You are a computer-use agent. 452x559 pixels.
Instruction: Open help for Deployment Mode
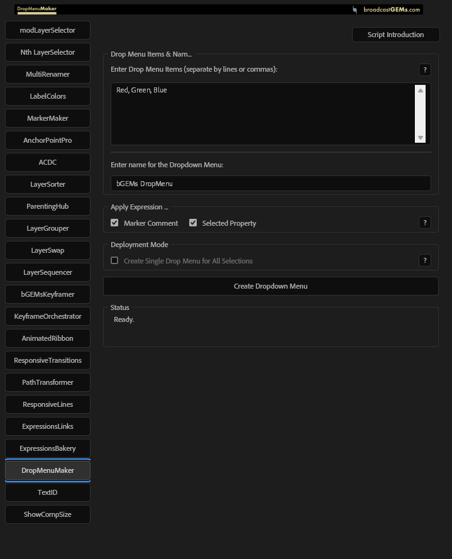coord(425,260)
